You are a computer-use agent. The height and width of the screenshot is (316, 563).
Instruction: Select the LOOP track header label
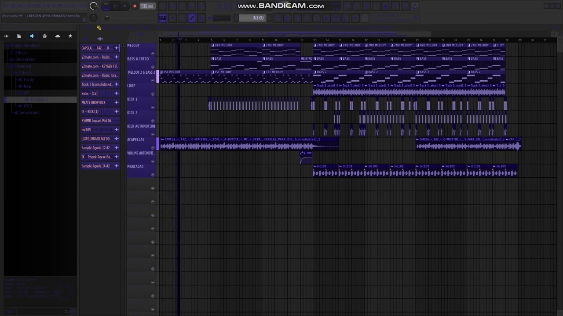131,86
